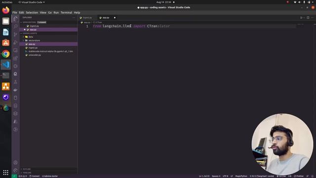Open app.py in the folder tree
The width and height of the screenshot is (316, 178).
point(48,44)
